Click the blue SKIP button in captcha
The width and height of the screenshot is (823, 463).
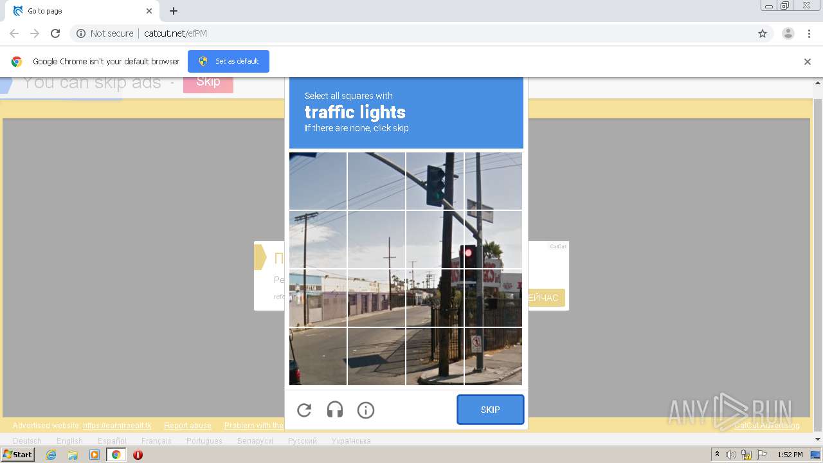coord(491,410)
